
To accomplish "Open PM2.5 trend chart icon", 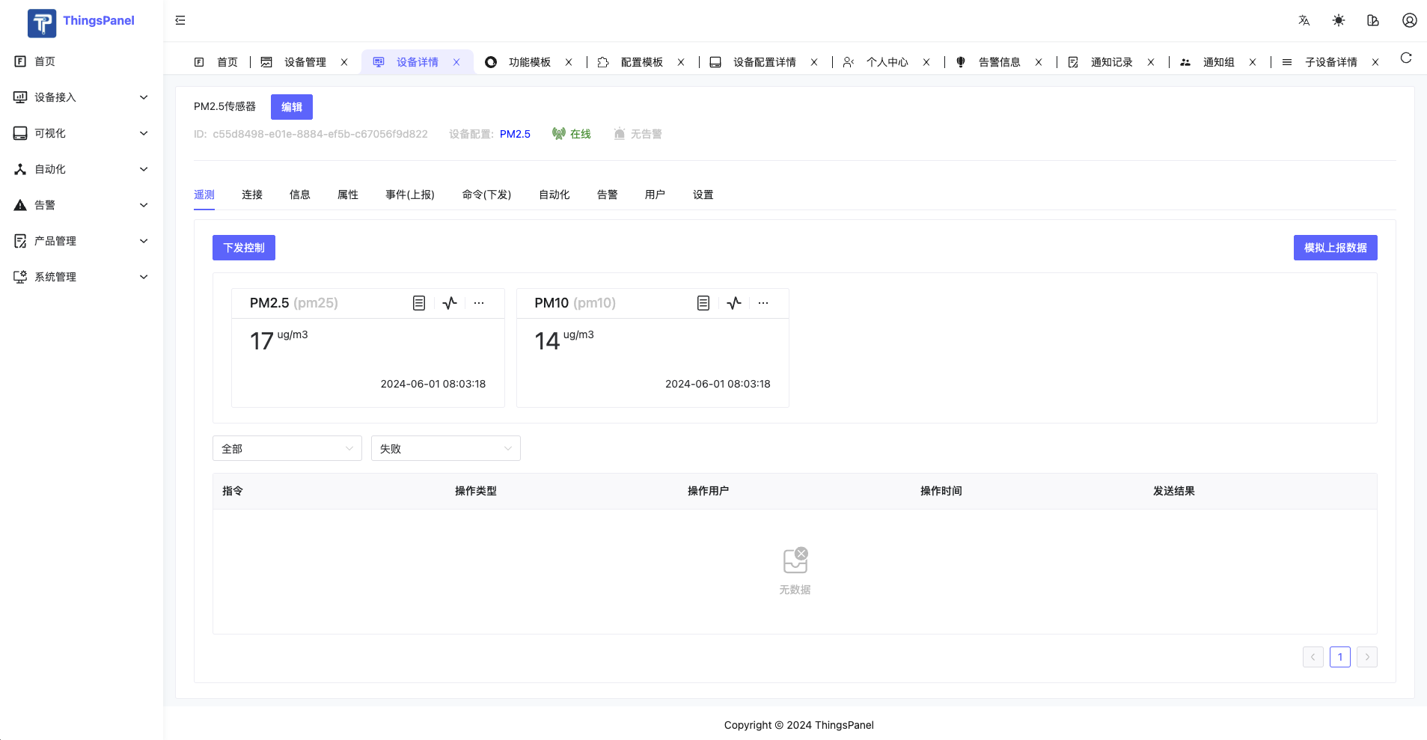I will pyautogui.click(x=450, y=303).
